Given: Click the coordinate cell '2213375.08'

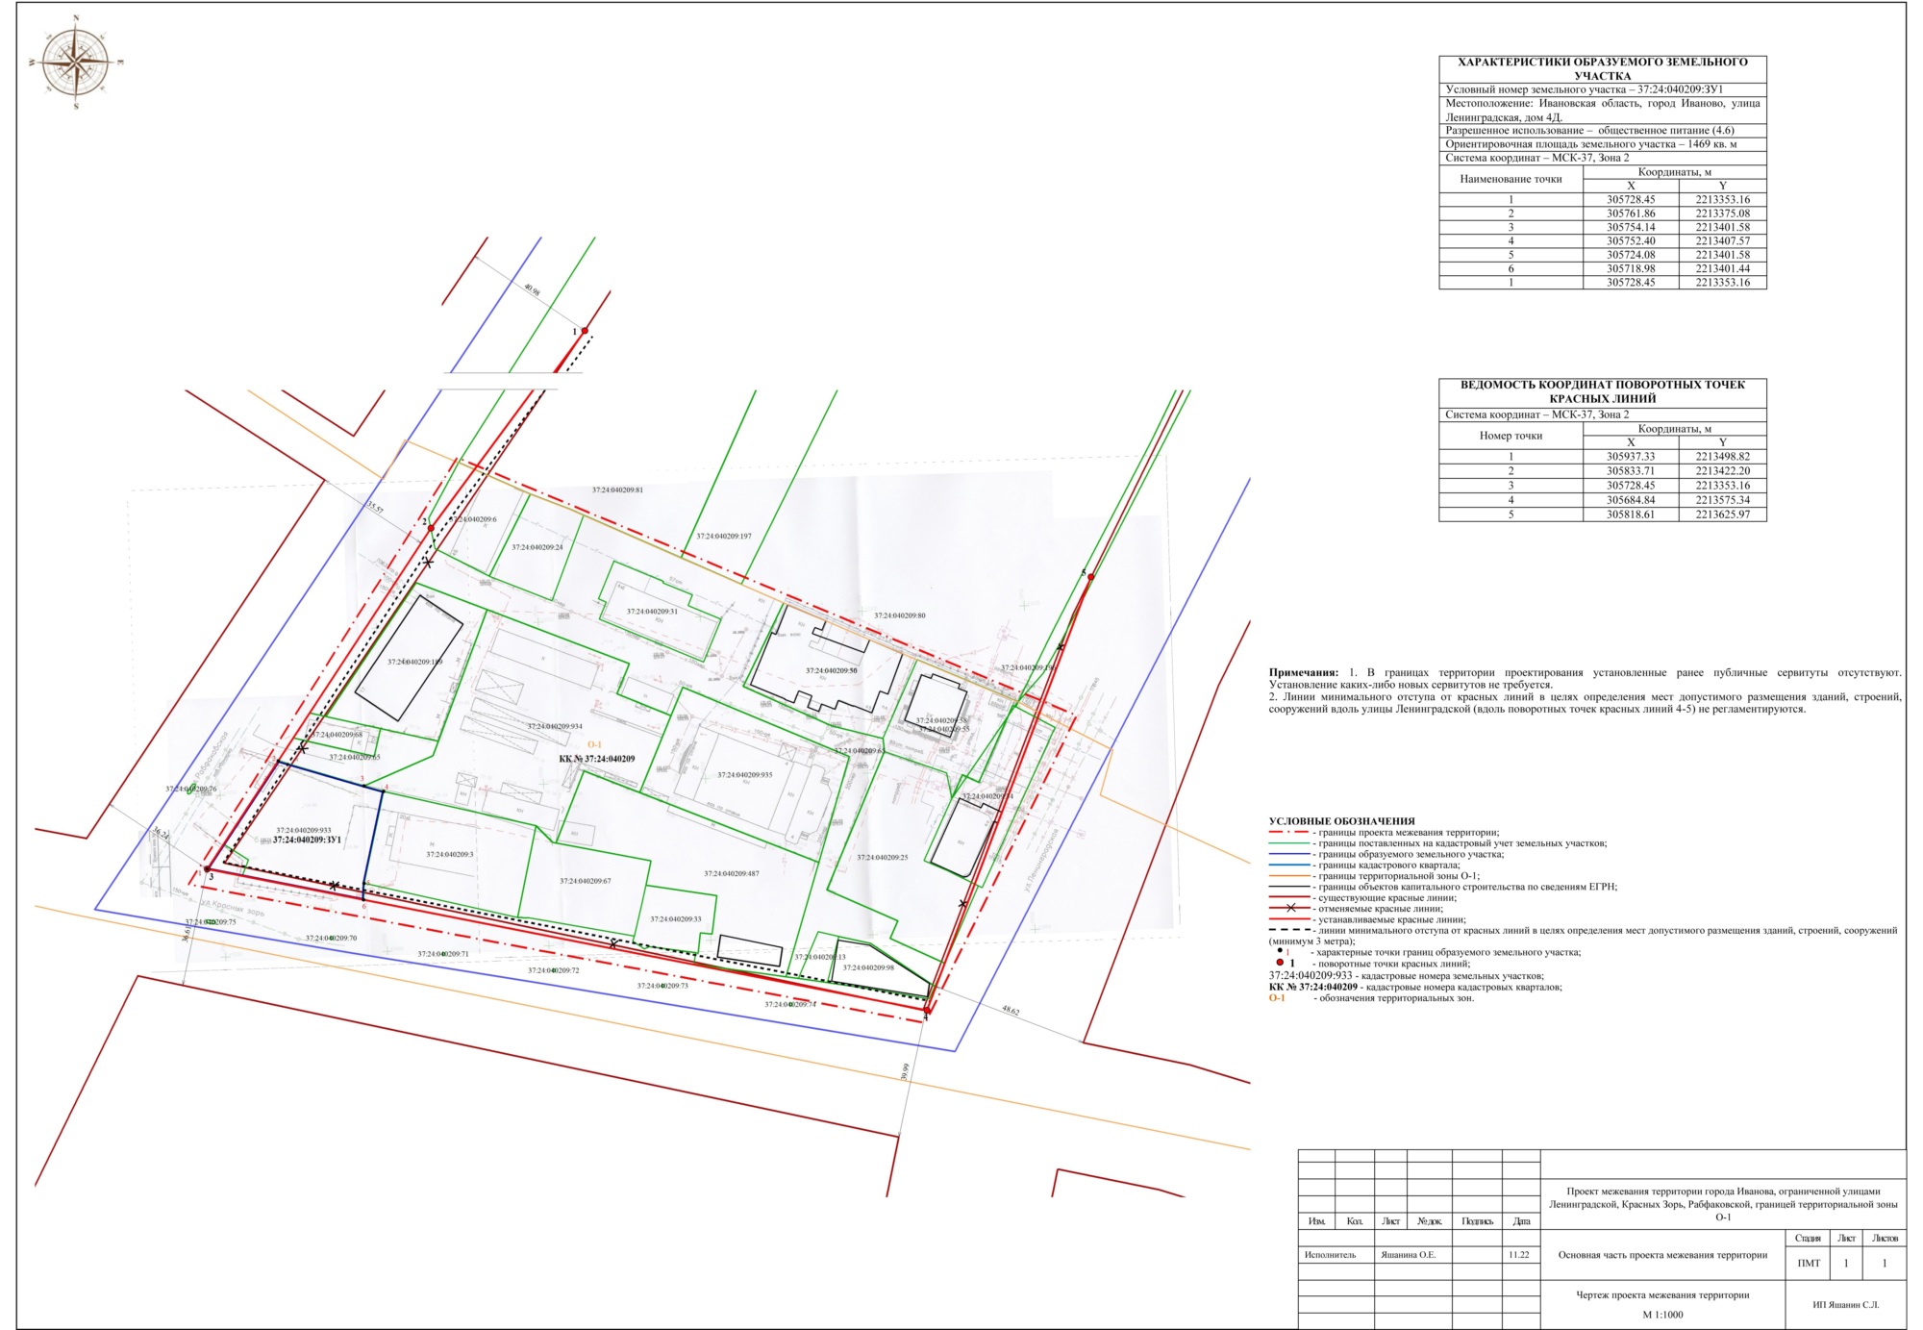Looking at the screenshot, I should (1722, 213).
